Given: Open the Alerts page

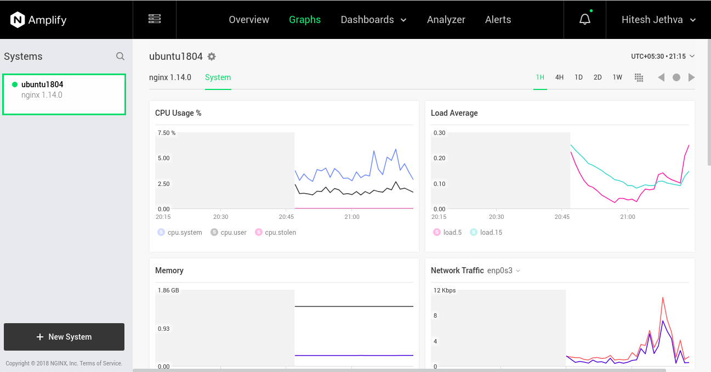Looking at the screenshot, I should pyautogui.click(x=498, y=19).
